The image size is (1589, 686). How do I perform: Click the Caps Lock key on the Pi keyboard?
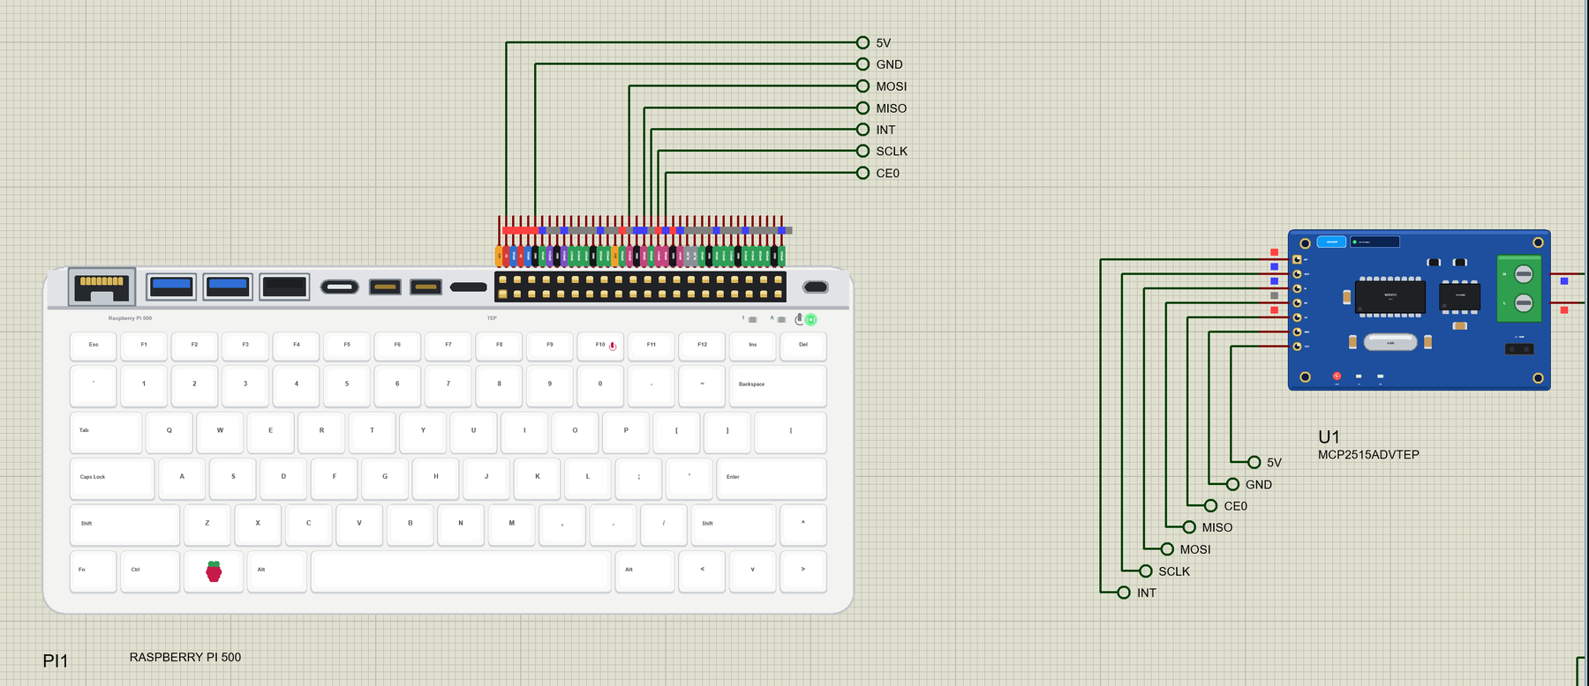pos(112,478)
